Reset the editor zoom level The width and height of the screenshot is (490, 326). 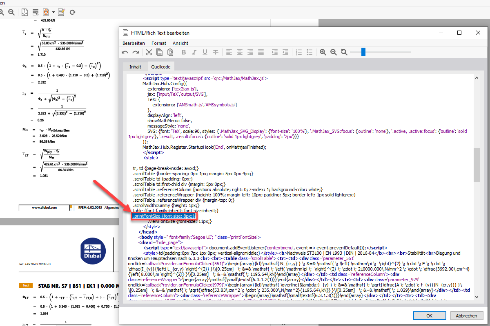pos(344,52)
